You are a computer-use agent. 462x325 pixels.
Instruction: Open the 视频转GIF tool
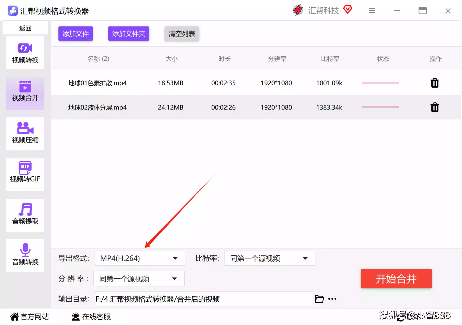coord(25,175)
